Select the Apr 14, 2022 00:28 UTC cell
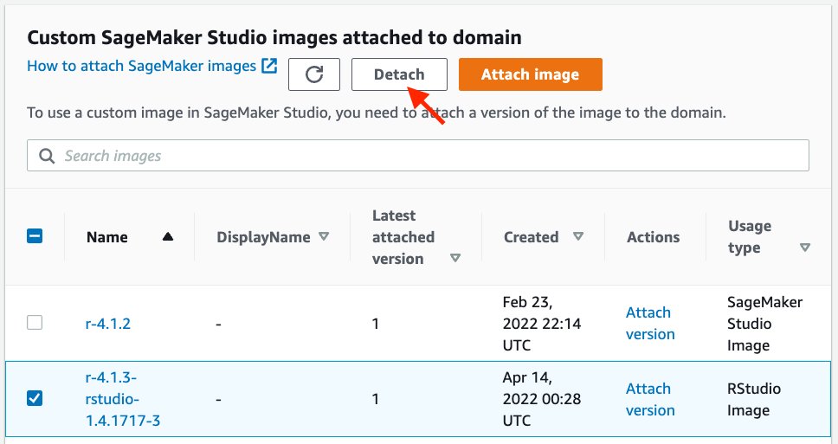 click(542, 399)
